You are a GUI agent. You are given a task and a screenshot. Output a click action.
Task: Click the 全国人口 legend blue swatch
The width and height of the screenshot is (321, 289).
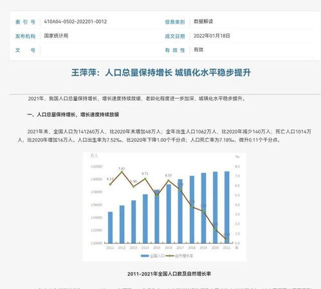145,256
